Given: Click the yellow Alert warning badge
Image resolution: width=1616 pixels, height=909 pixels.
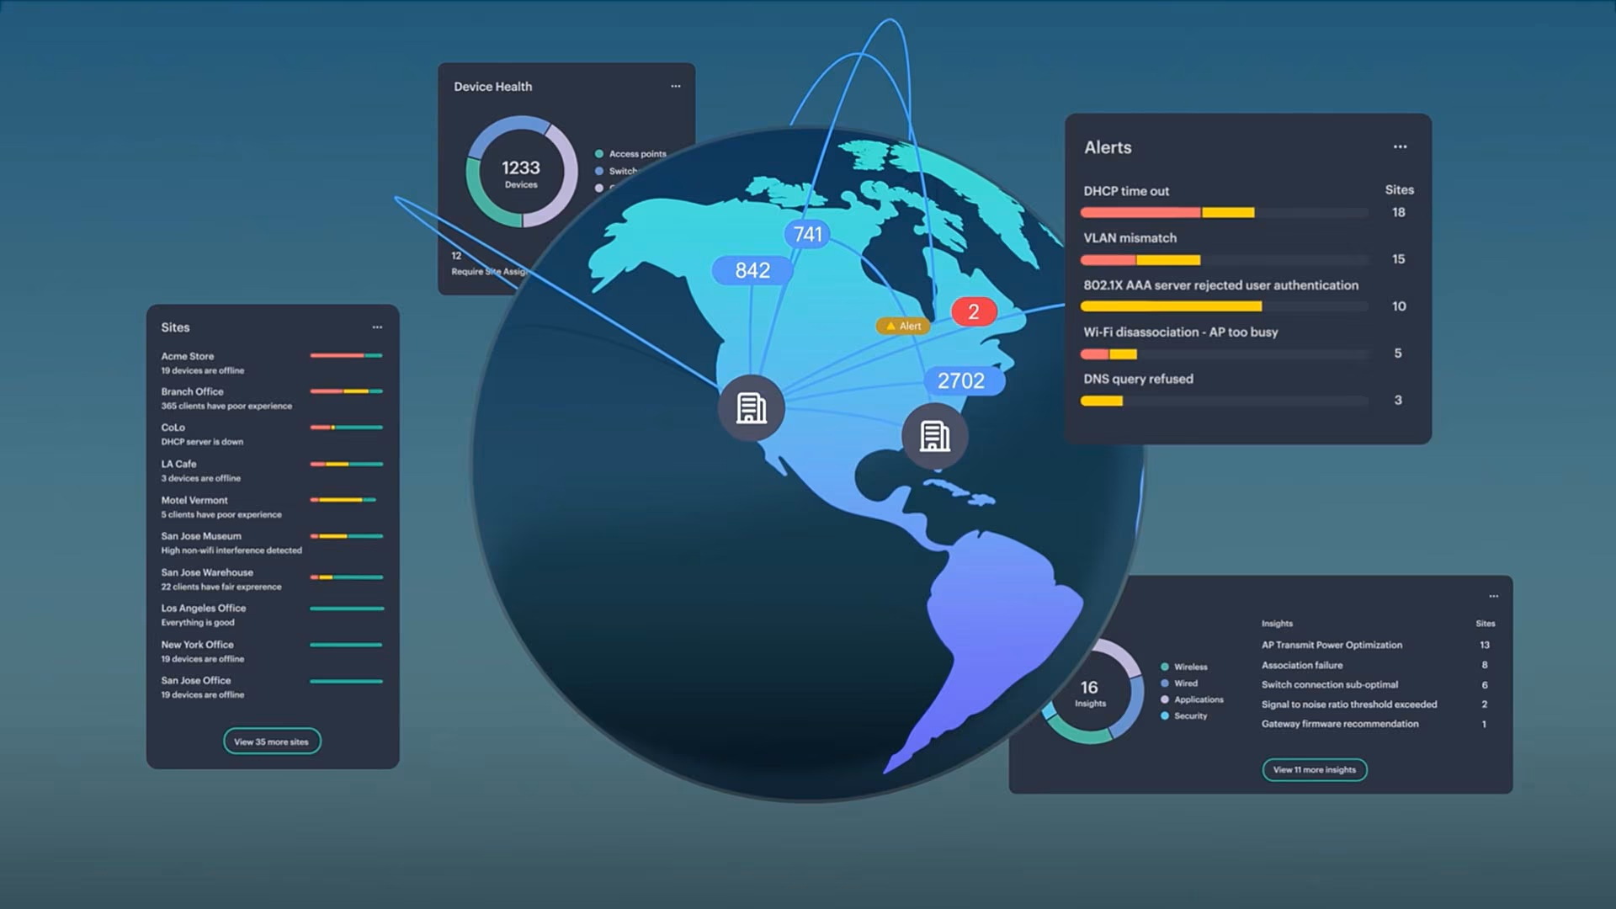Looking at the screenshot, I should (x=902, y=326).
